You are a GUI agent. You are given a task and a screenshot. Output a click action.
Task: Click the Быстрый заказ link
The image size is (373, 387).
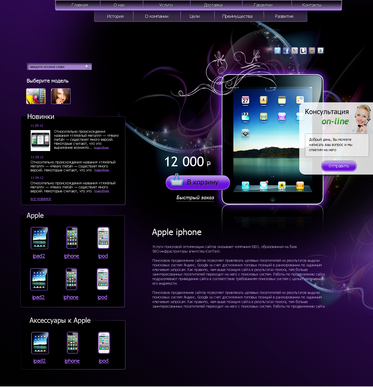[195, 198]
